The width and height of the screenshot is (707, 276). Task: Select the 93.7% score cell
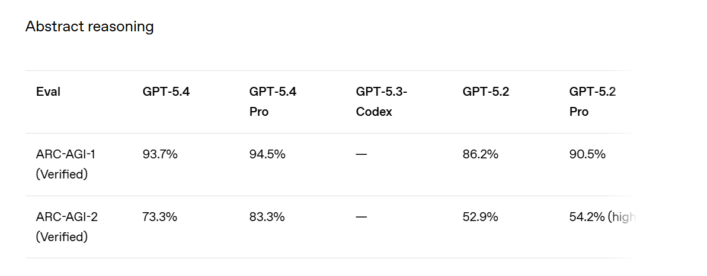pyautogui.click(x=160, y=154)
